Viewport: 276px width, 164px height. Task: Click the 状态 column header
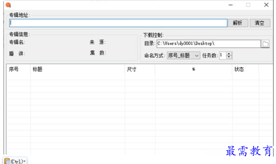[245, 69]
